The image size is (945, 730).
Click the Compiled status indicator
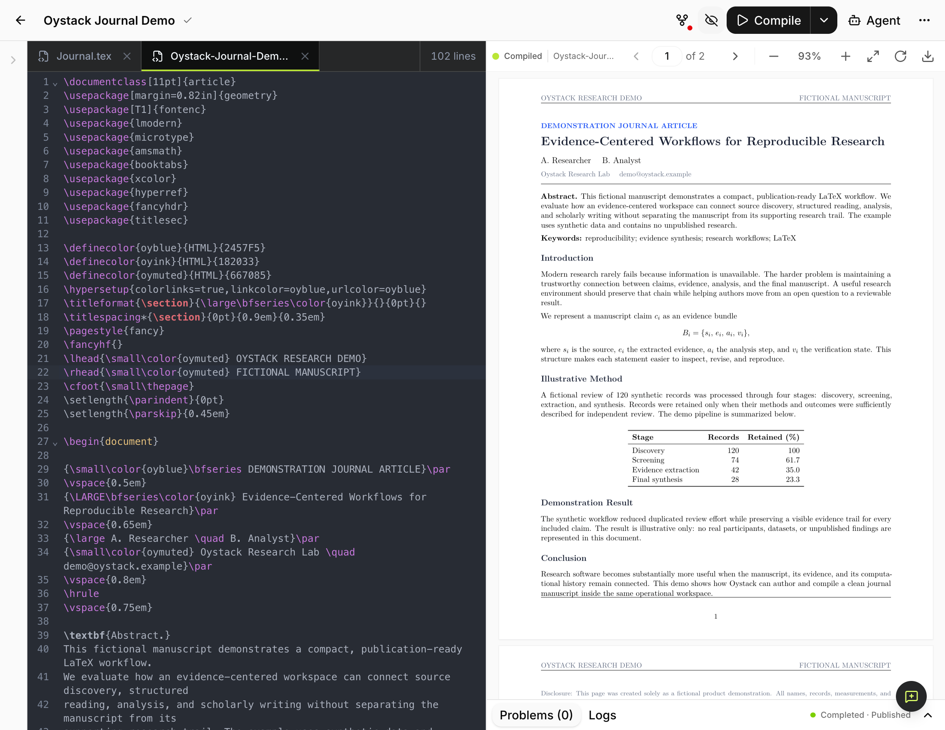[517, 56]
